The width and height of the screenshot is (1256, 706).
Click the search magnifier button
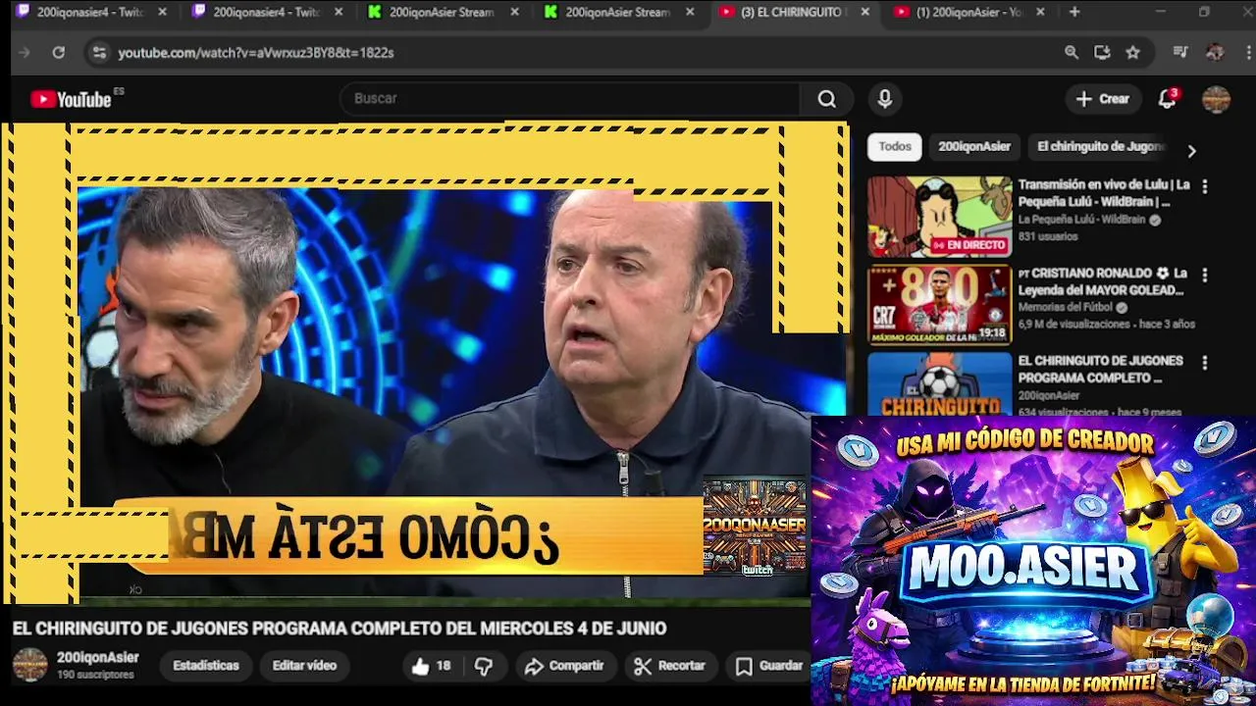coord(827,99)
